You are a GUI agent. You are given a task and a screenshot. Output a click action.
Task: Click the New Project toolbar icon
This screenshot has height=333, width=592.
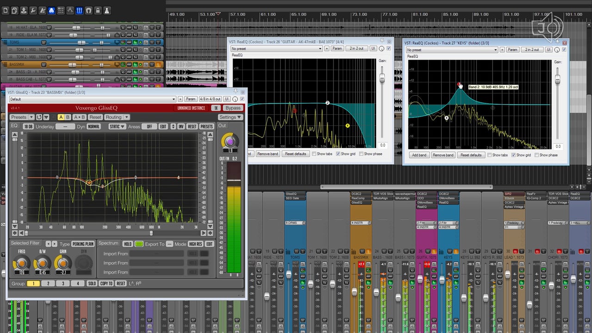click(6, 10)
